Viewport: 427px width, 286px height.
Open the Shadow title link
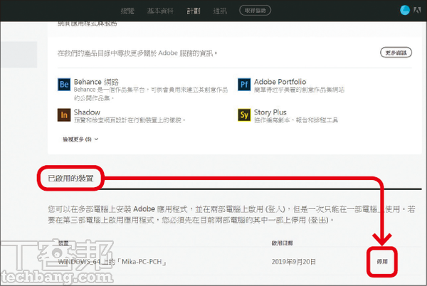point(87,112)
